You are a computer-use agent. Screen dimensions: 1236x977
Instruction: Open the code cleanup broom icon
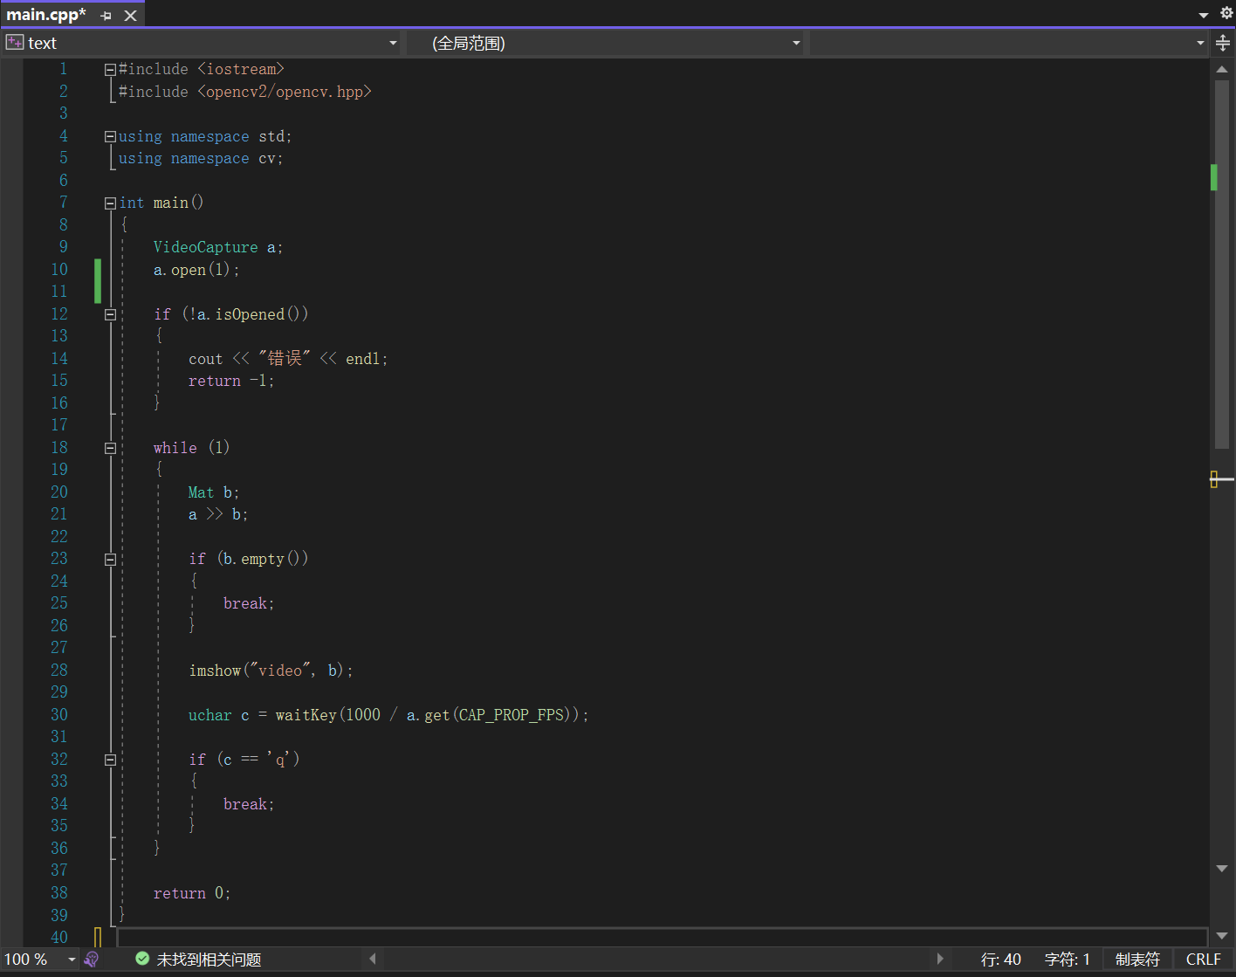point(92,959)
